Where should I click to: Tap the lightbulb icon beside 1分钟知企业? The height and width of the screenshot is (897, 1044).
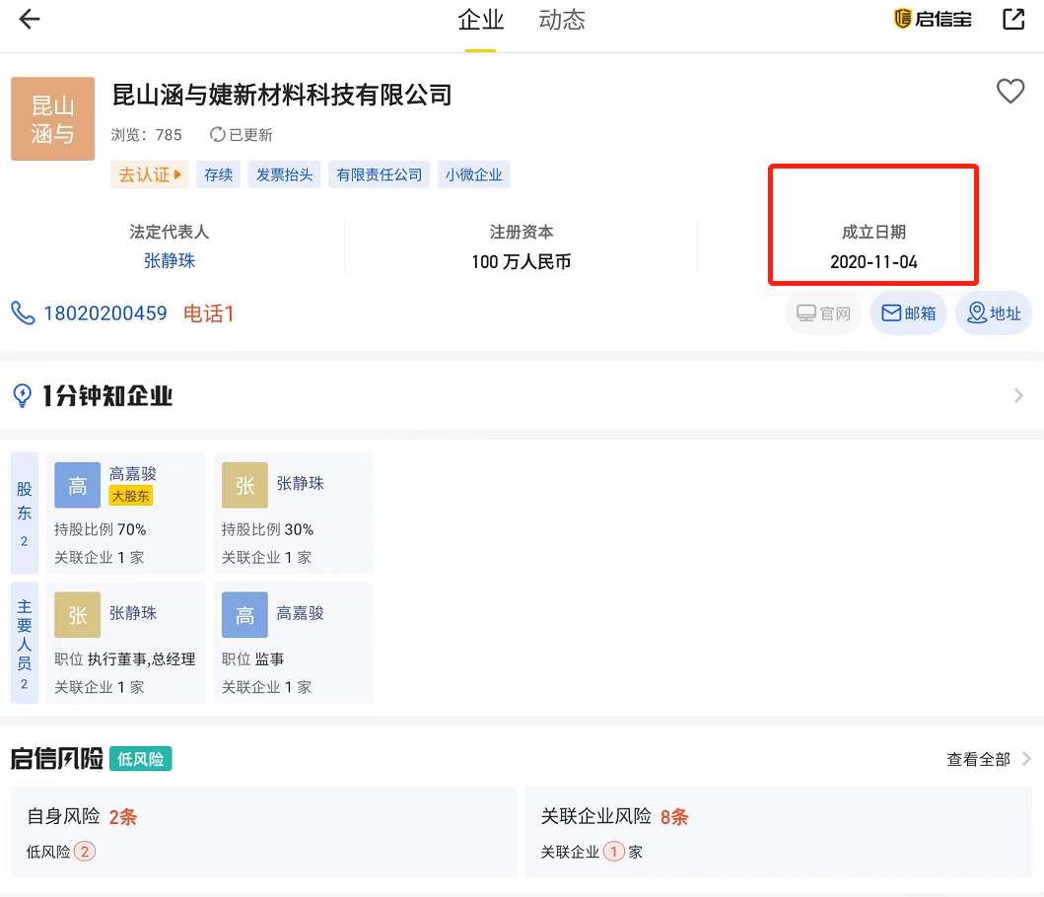22,395
